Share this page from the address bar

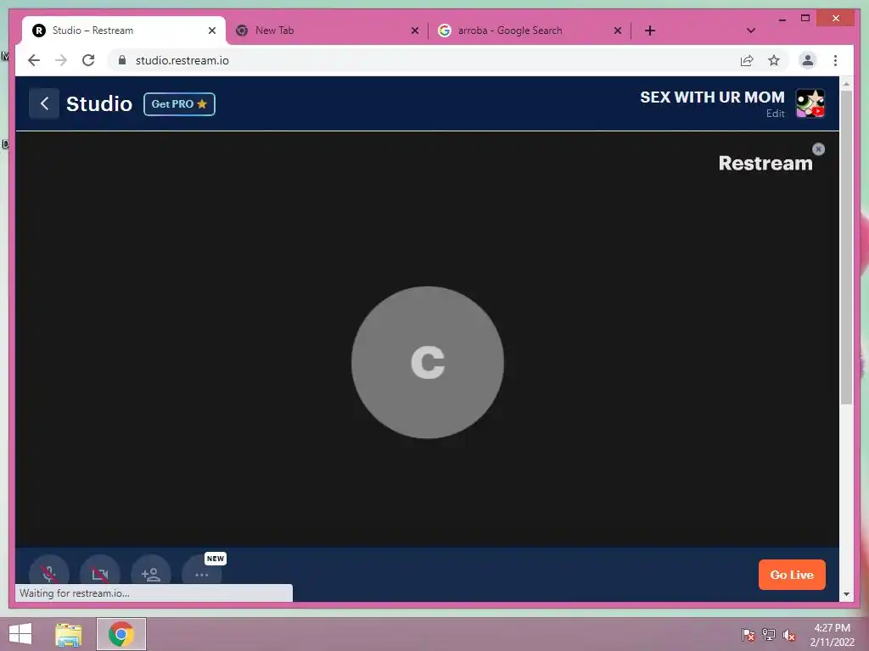[x=747, y=60]
